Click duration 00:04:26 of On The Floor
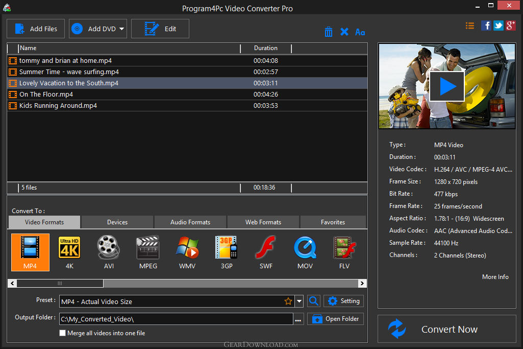Screen dimensions: 523x349 point(265,95)
